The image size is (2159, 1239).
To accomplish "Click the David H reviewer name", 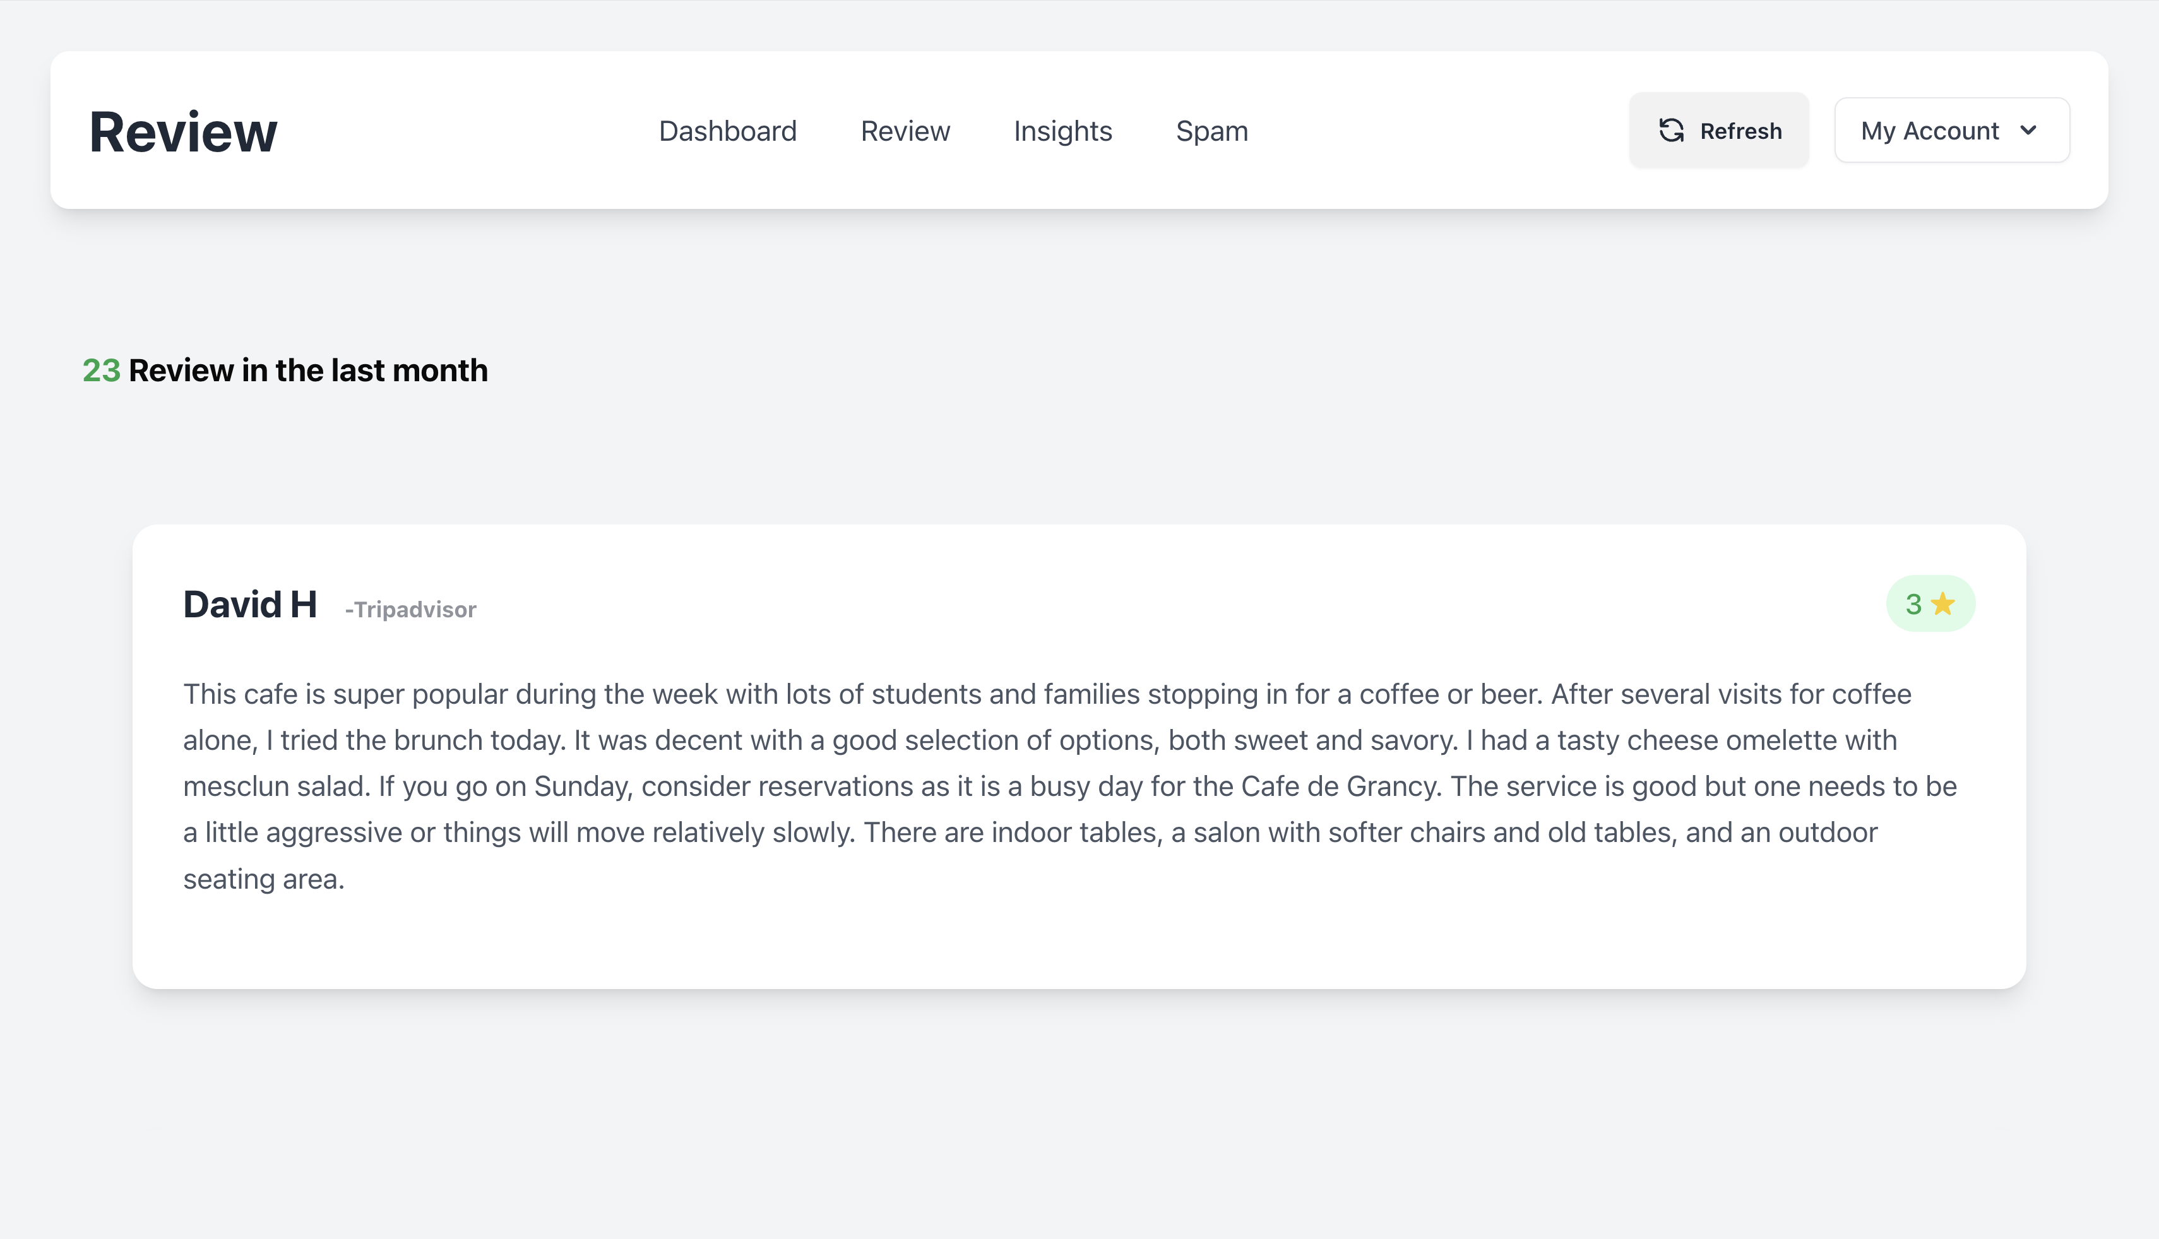I will pos(249,605).
